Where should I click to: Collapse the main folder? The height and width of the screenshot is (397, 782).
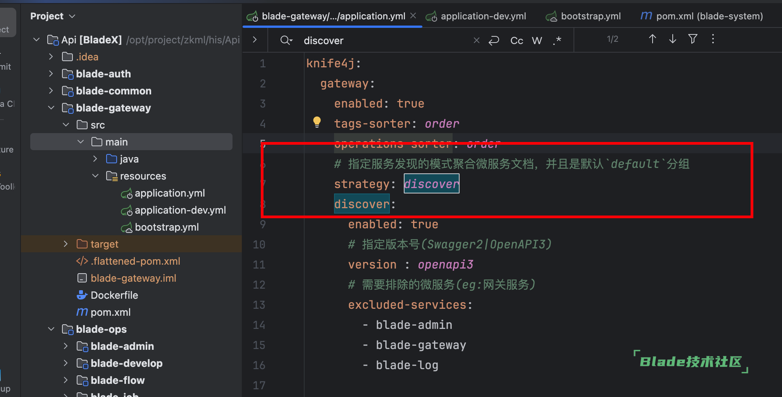click(x=81, y=142)
